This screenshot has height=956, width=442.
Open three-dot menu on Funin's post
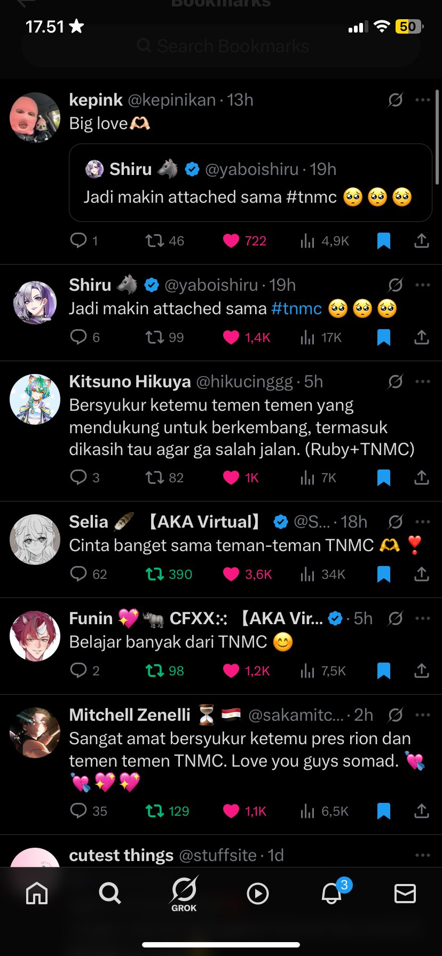(x=423, y=618)
